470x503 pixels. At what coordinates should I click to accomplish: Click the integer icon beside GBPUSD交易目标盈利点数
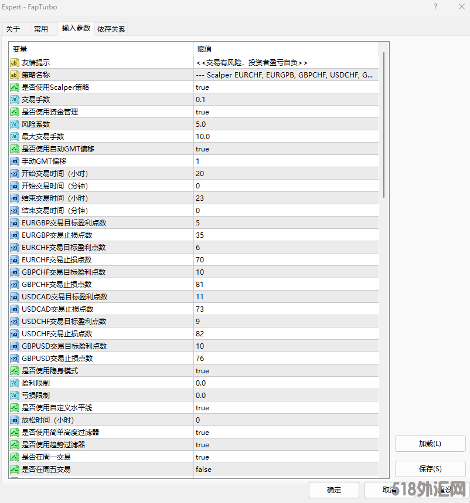point(15,346)
